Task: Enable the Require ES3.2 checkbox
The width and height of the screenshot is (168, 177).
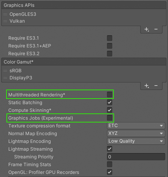Action: tap(109, 54)
